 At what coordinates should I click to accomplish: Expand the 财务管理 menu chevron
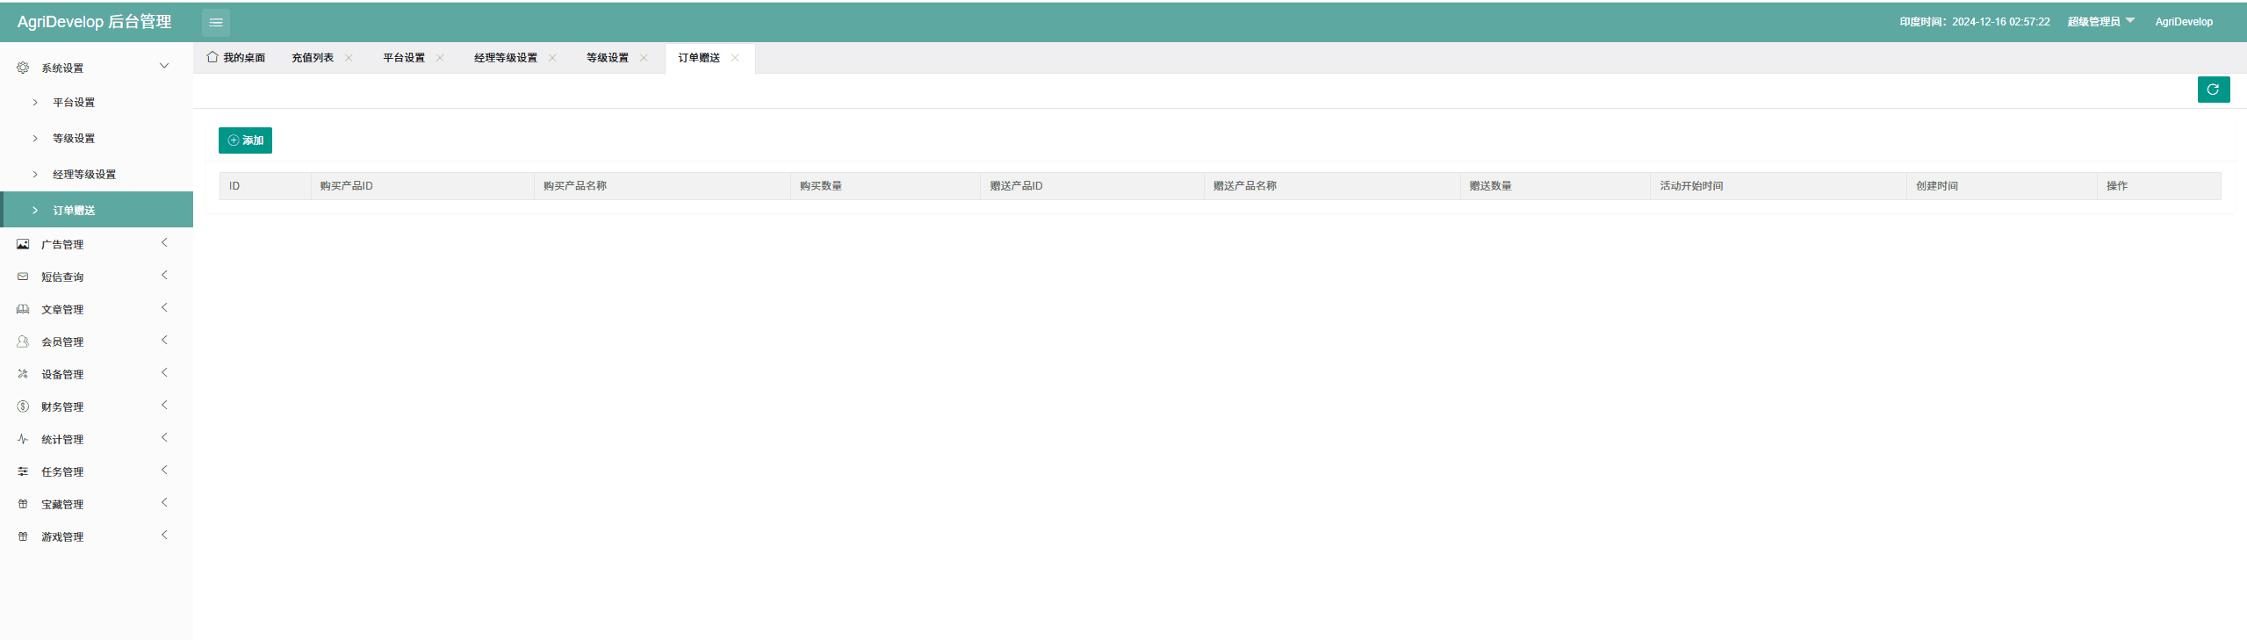coord(164,405)
